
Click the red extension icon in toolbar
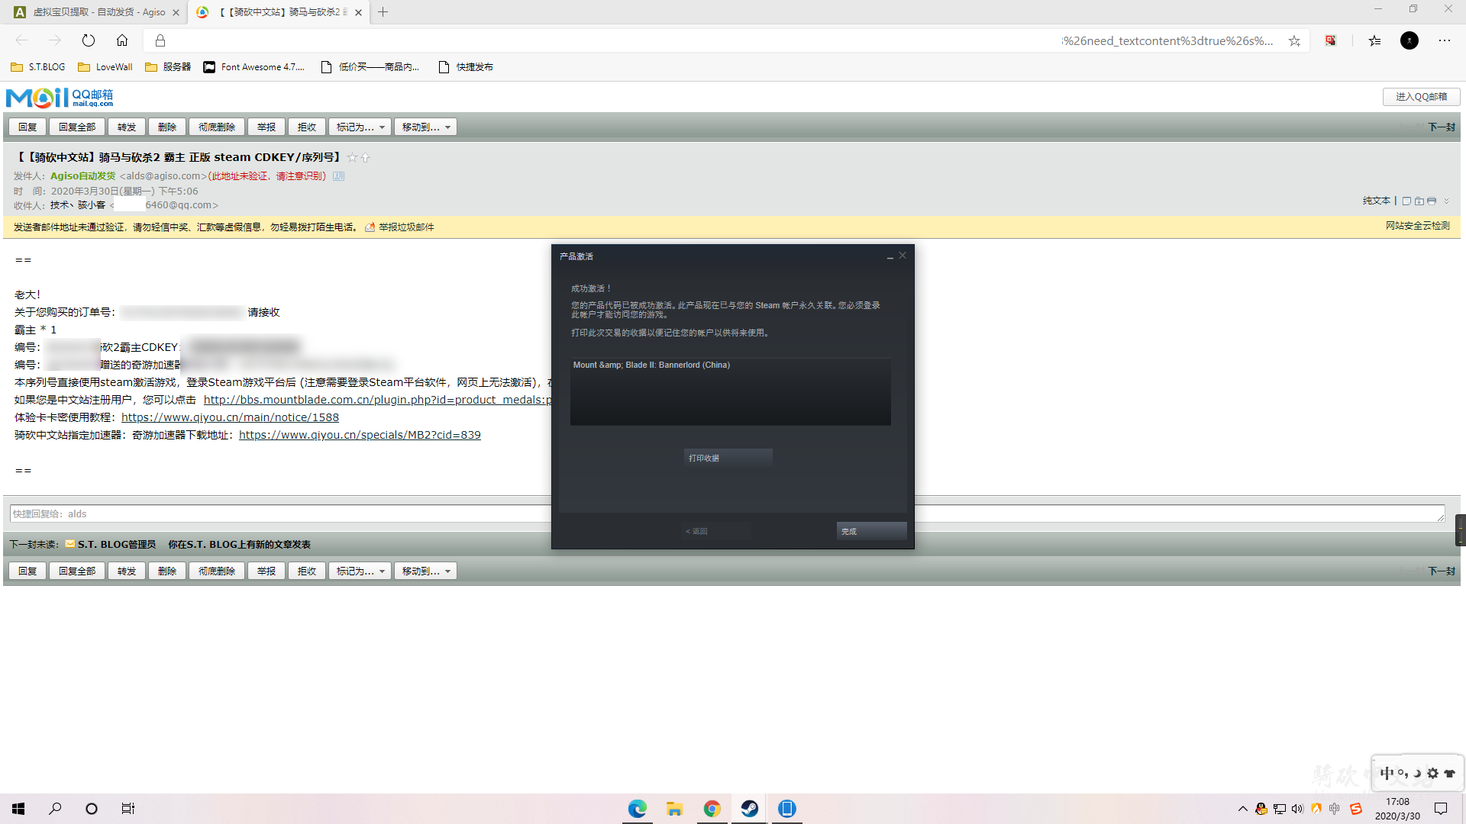(x=1331, y=40)
